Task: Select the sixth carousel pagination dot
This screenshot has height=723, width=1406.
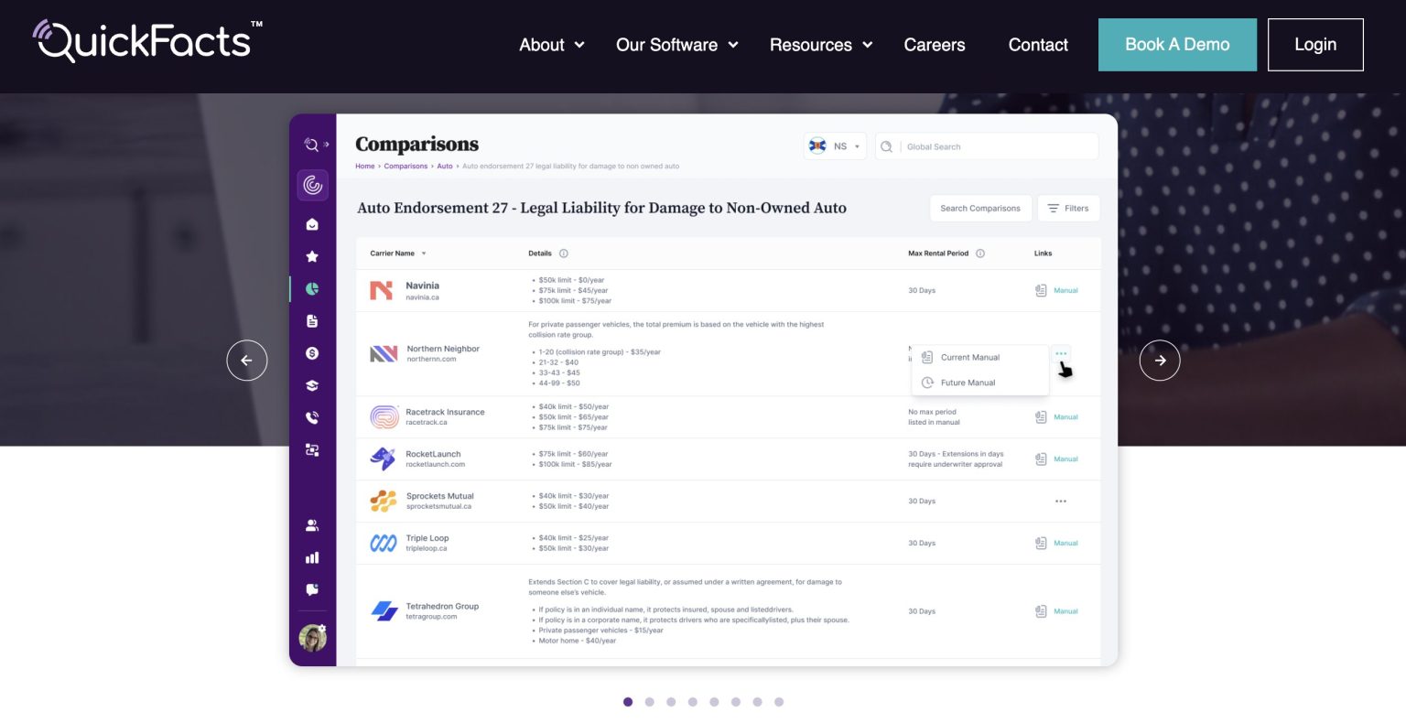Action: tap(736, 702)
